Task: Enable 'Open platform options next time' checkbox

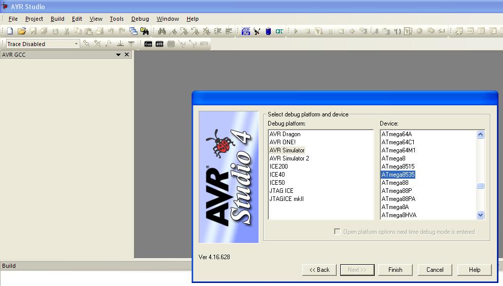Action: coord(337,232)
